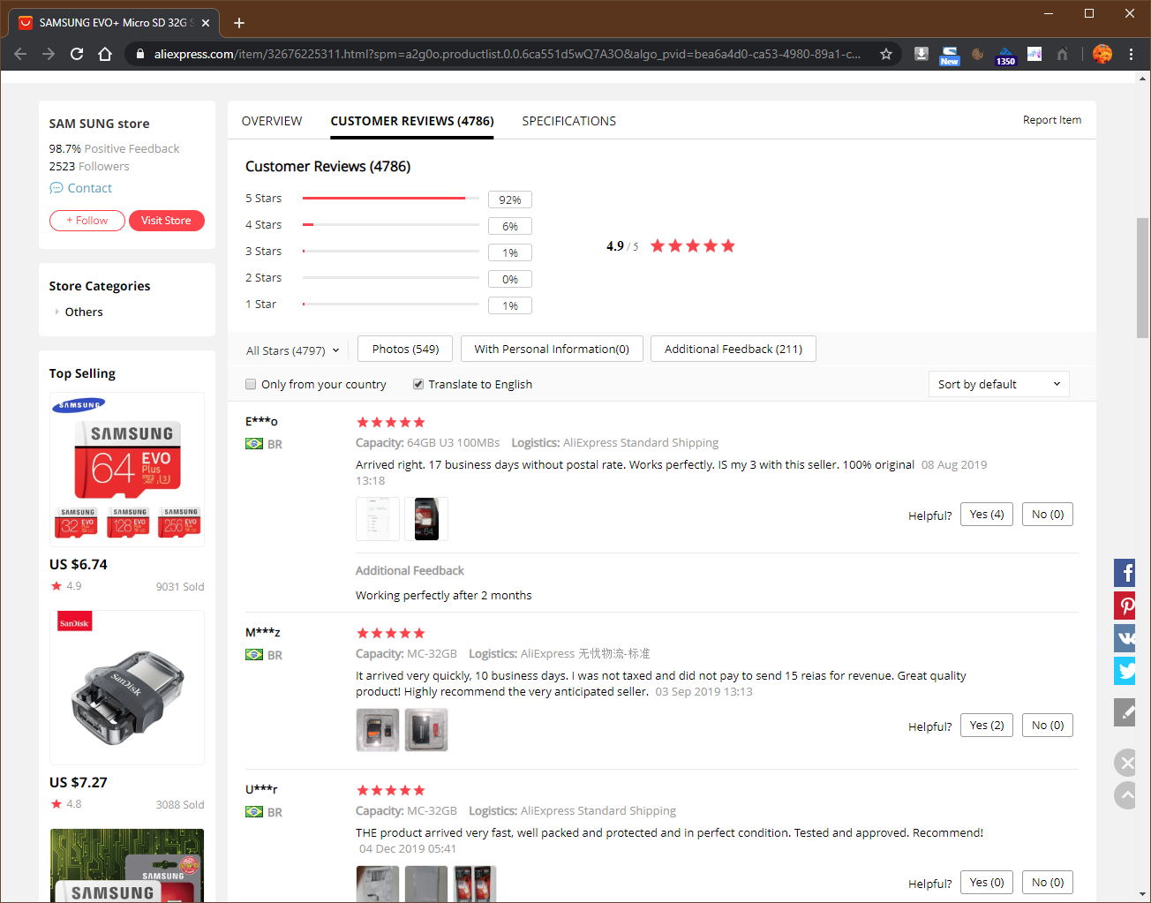The width and height of the screenshot is (1151, 903).
Task: Share on Facebook
Action: (1125, 573)
